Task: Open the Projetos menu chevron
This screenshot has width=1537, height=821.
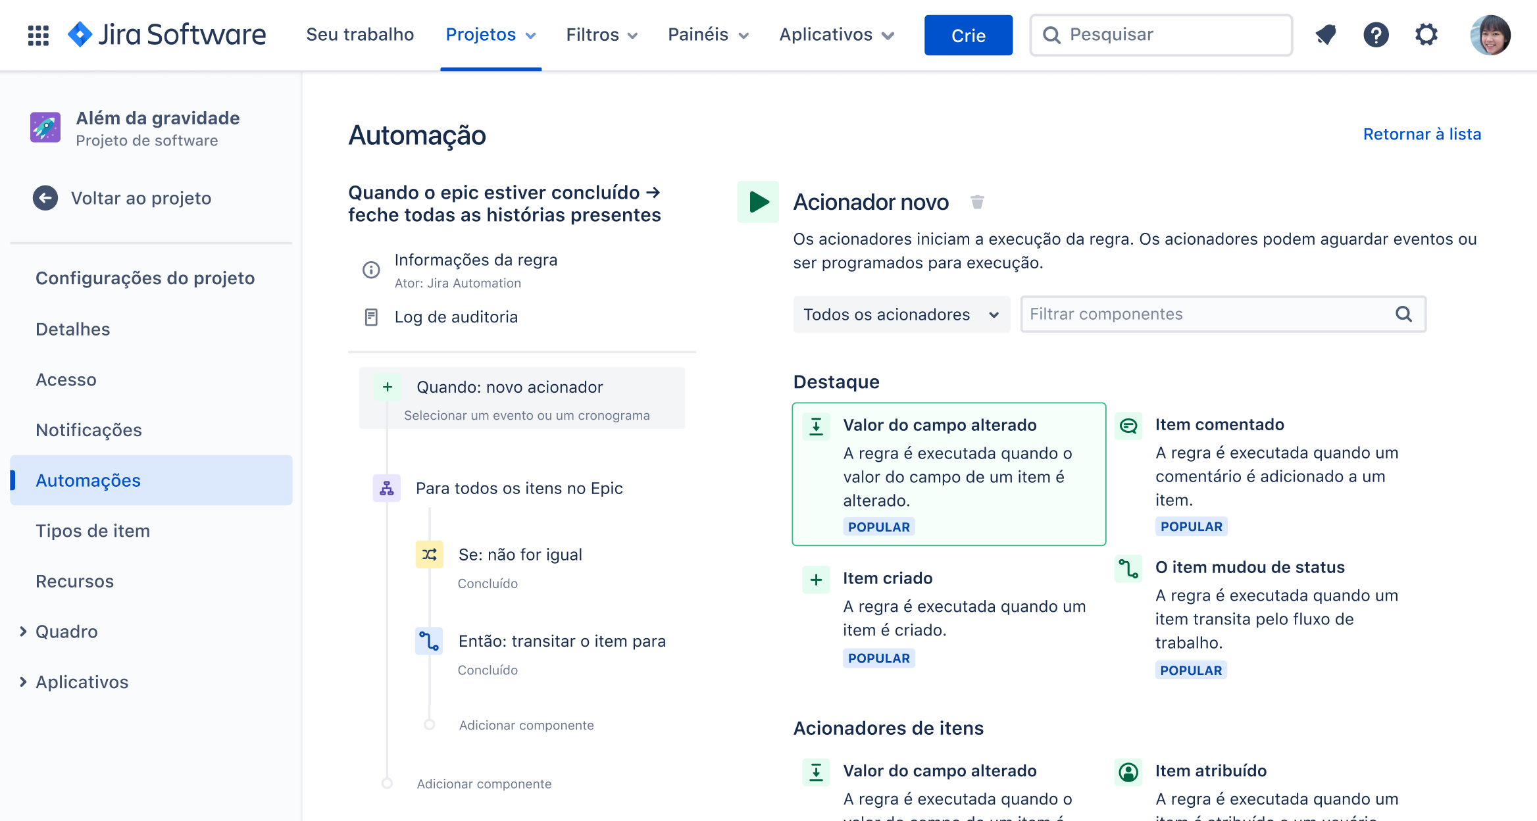Action: pos(530,35)
